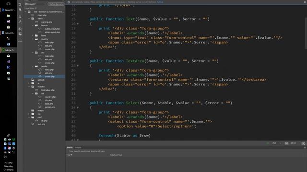The height and width of the screenshot is (172, 307).
Task: Open country.php in the dal folder
Action: tap(50, 97)
